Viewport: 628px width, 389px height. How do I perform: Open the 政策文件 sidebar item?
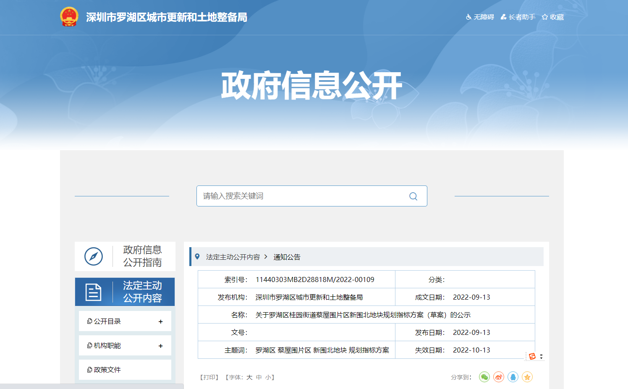point(107,370)
